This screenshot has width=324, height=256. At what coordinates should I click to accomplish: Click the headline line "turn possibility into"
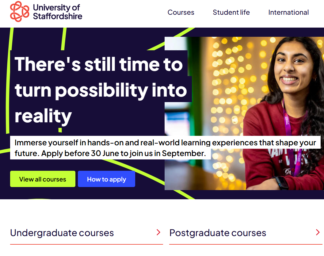pyautogui.click(x=101, y=90)
